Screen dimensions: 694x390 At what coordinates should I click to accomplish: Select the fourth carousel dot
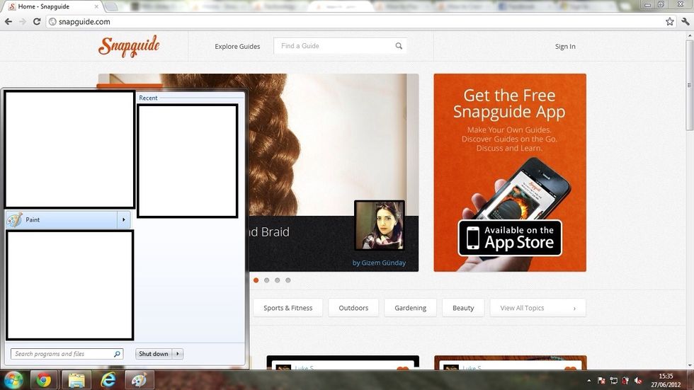click(288, 280)
